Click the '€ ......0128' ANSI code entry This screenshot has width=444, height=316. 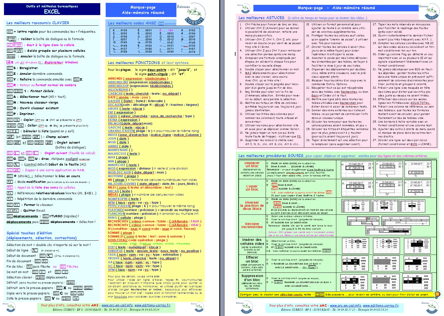pyautogui.click(x=120, y=30)
